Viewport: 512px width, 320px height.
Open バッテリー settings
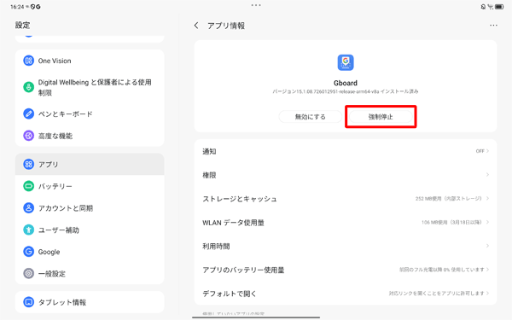pyautogui.click(x=90, y=186)
